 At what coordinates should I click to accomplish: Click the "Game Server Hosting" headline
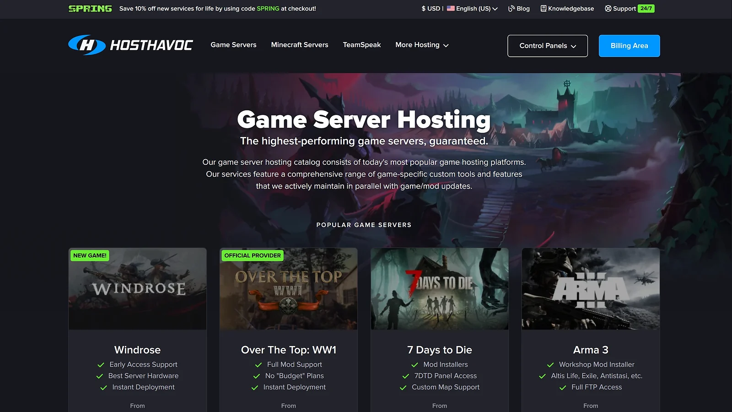pyautogui.click(x=364, y=119)
